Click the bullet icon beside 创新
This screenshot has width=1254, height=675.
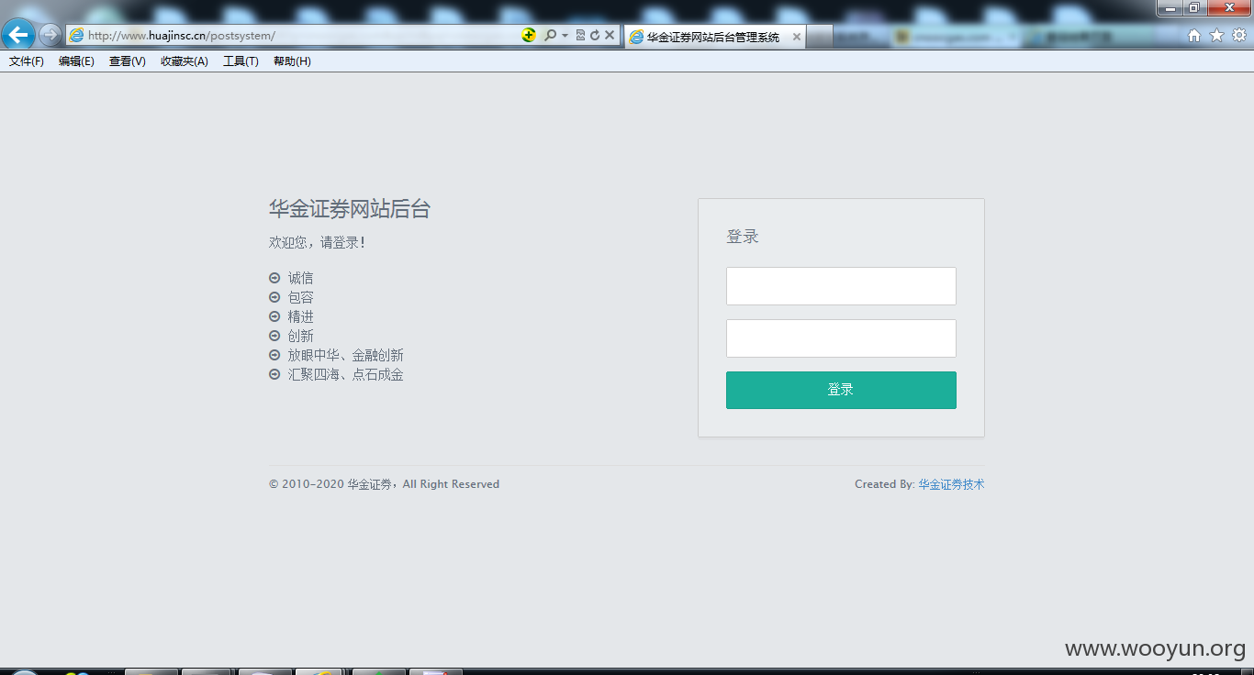(274, 336)
